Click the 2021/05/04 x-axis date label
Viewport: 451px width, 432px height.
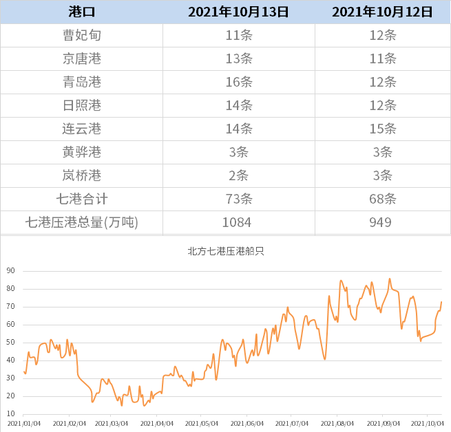pyautogui.click(x=202, y=424)
